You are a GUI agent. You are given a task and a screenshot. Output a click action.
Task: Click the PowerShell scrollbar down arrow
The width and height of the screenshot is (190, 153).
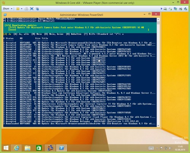(x=158, y=125)
